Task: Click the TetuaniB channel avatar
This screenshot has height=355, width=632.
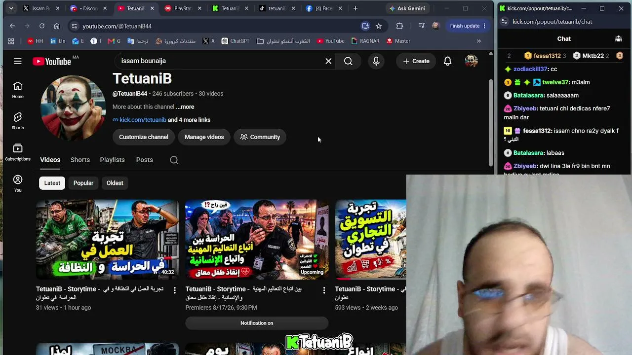Action: point(73,107)
